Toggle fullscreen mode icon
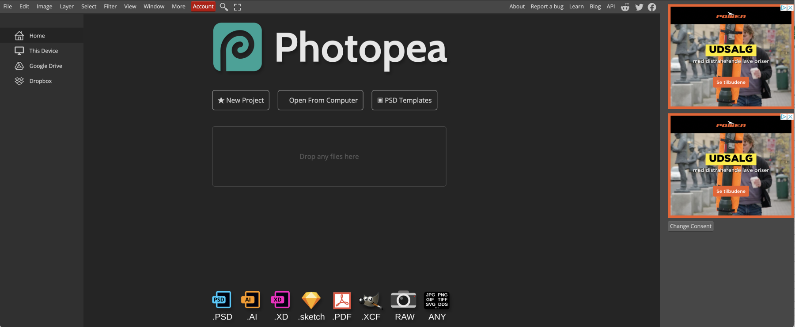Viewport: 795px width, 327px height. (x=238, y=7)
